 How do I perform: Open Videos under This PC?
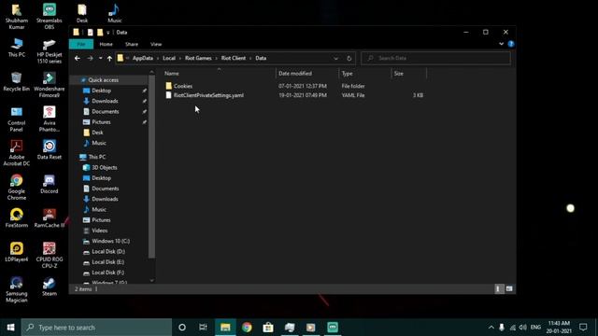[99, 231]
